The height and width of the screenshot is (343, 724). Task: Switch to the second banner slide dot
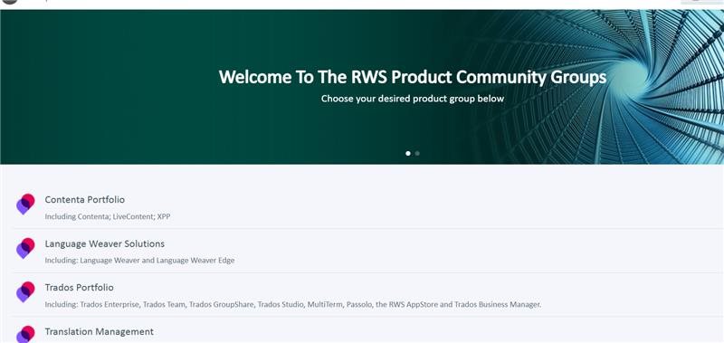(x=417, y=153)
